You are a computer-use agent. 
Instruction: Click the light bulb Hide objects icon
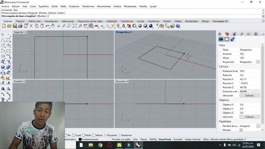pyautogui.click(x=118, y=26)
